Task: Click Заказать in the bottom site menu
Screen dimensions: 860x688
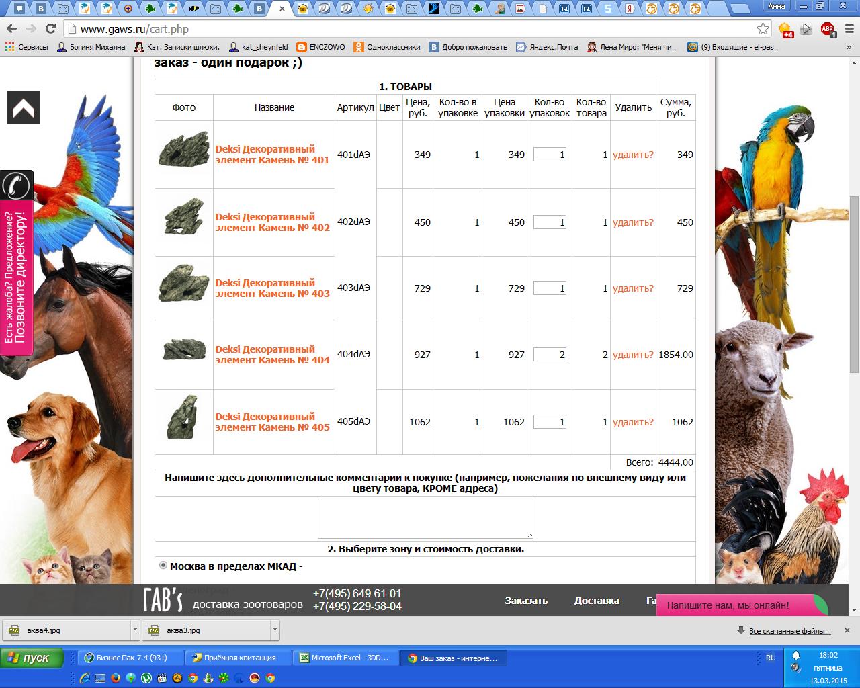Action: click(526, 601)
